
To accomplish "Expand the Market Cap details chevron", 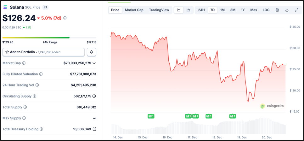I will (94, 63).
